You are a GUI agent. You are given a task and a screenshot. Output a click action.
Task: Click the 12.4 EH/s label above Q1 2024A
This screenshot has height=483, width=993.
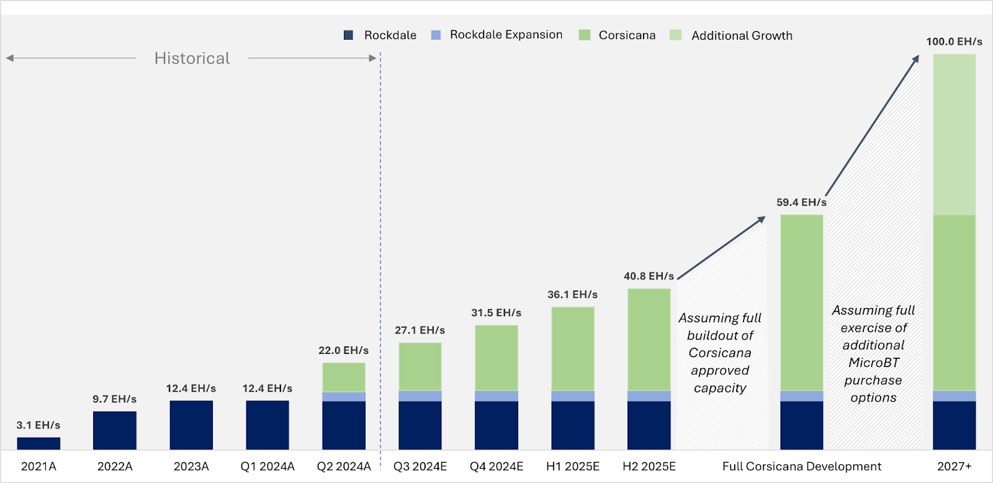point(267,389)
